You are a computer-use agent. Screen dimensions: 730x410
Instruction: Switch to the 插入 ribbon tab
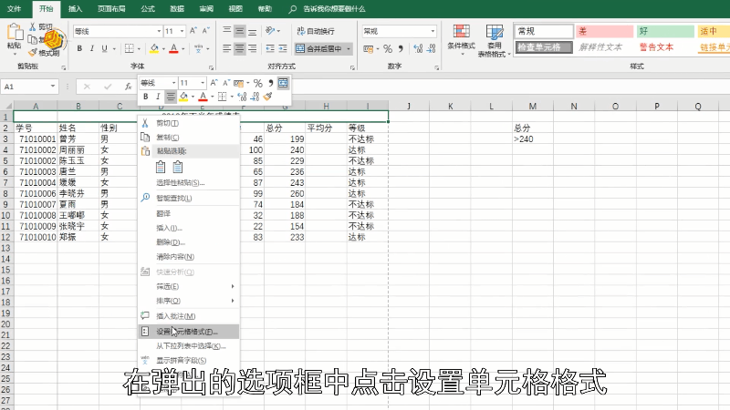[75, 8]
